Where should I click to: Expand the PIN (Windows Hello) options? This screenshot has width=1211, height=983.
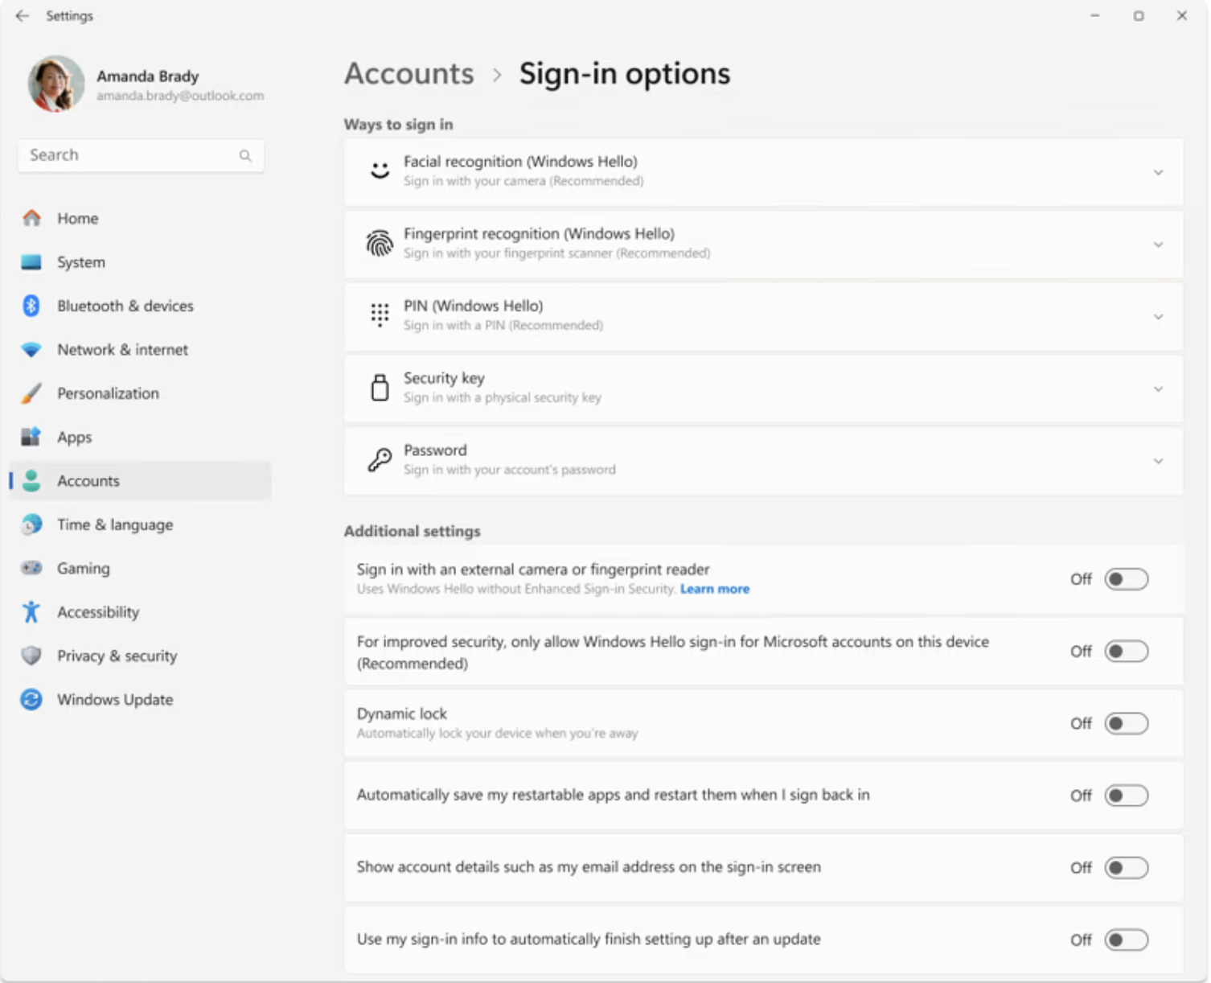763,316
